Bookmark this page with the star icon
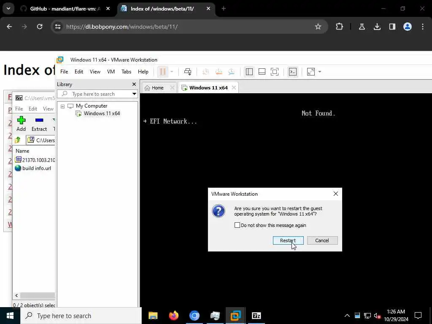Viewport: 432px width, 324px height. click(318, 27)
